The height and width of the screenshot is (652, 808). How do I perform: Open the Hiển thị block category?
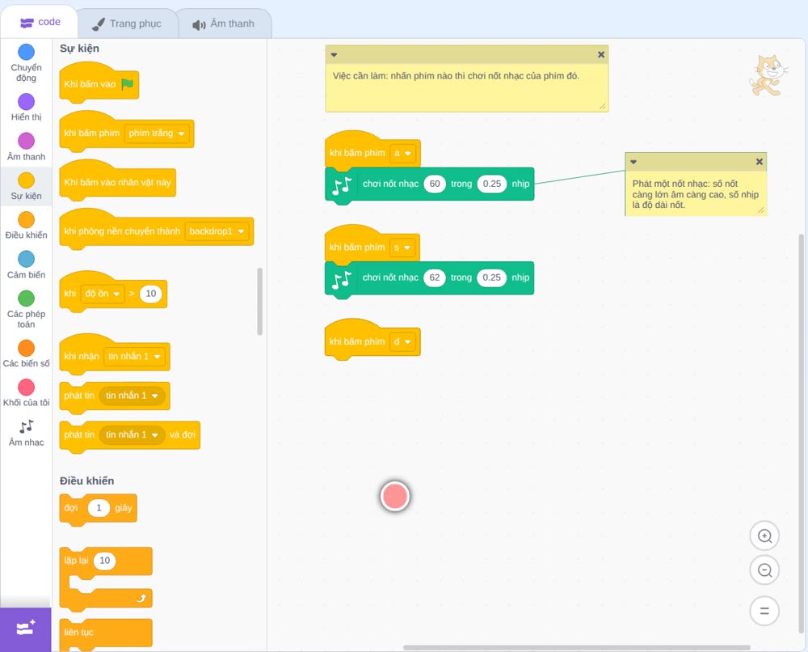pos(26,108)
